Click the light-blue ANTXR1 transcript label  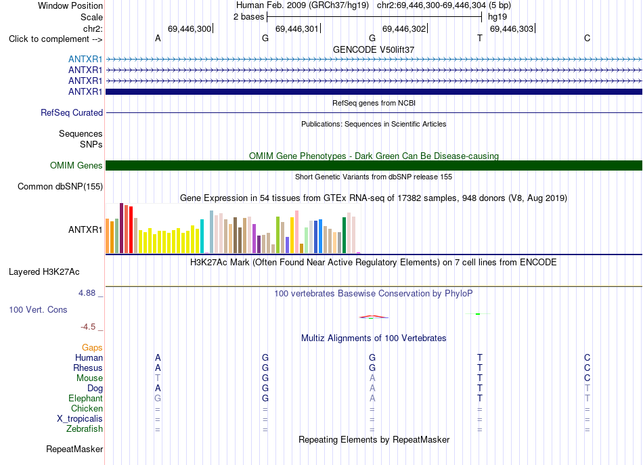point(85,59)
